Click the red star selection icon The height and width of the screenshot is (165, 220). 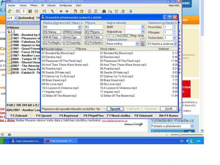click(x=53, y=11)
